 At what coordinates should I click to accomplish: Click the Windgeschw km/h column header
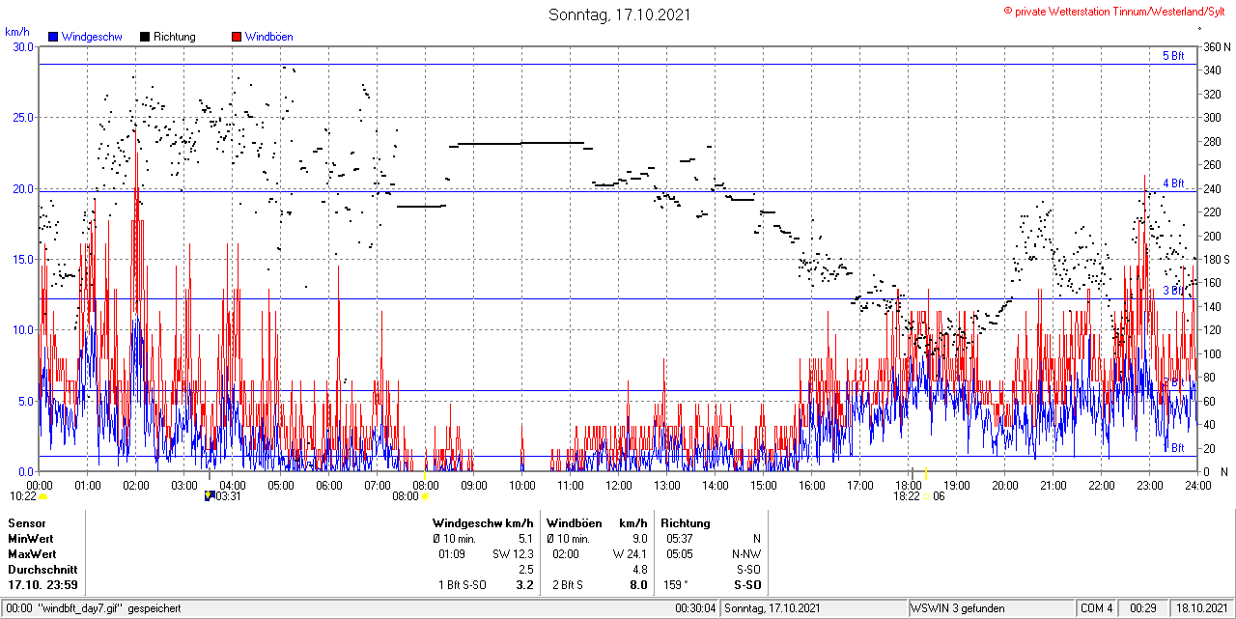tap(483, 523)
